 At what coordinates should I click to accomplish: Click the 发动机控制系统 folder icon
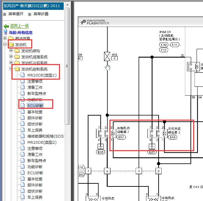pos(17,69)
